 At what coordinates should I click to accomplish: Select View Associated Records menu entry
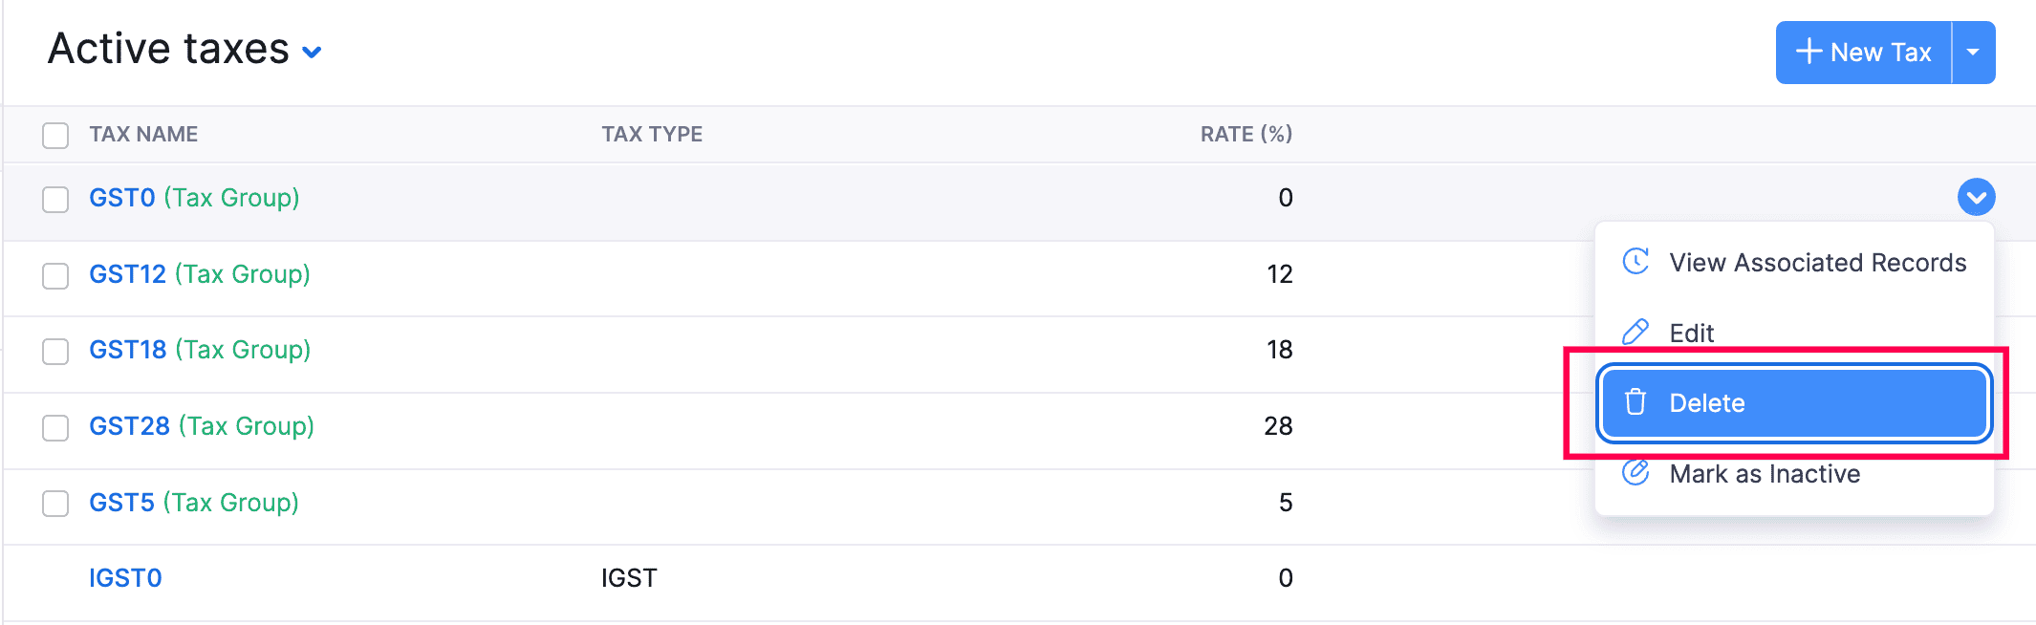pyautogui.click(x=1817, y=263)
